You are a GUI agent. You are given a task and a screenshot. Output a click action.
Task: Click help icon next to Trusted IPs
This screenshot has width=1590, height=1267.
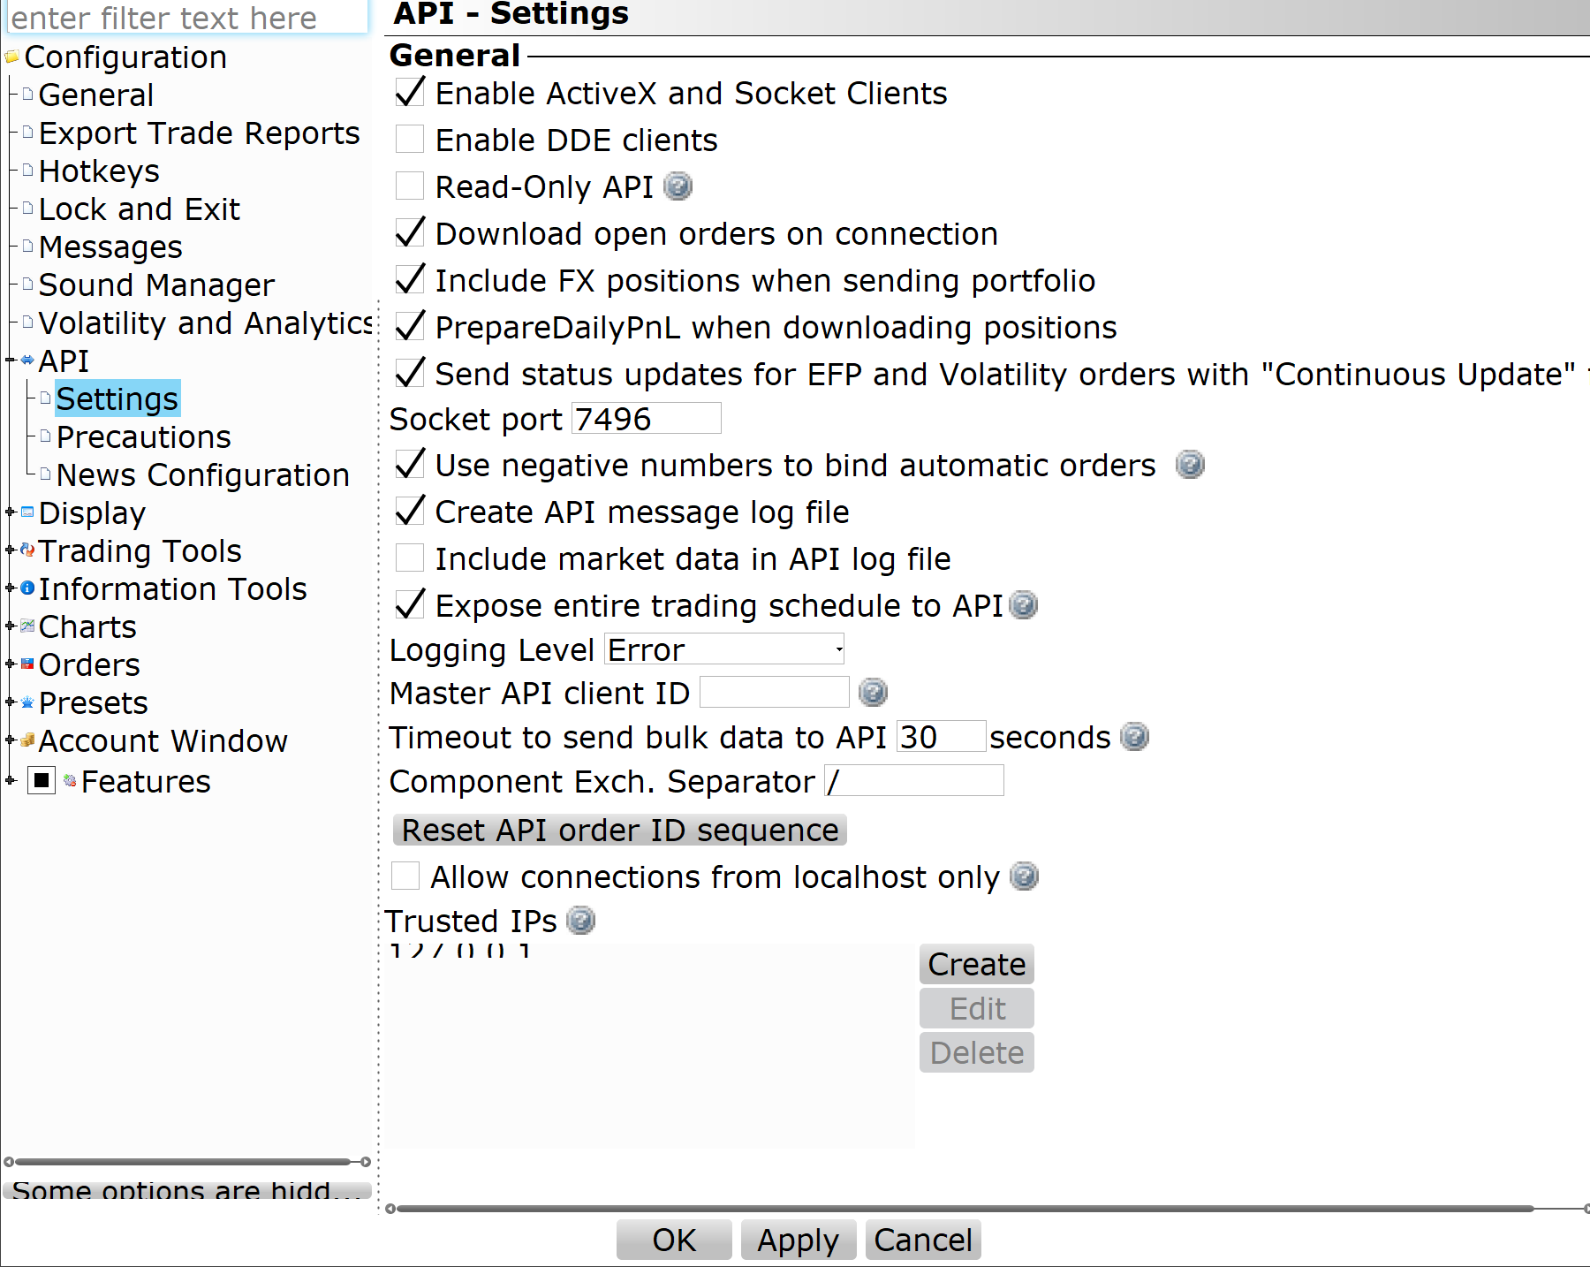(x=580, y=921)
